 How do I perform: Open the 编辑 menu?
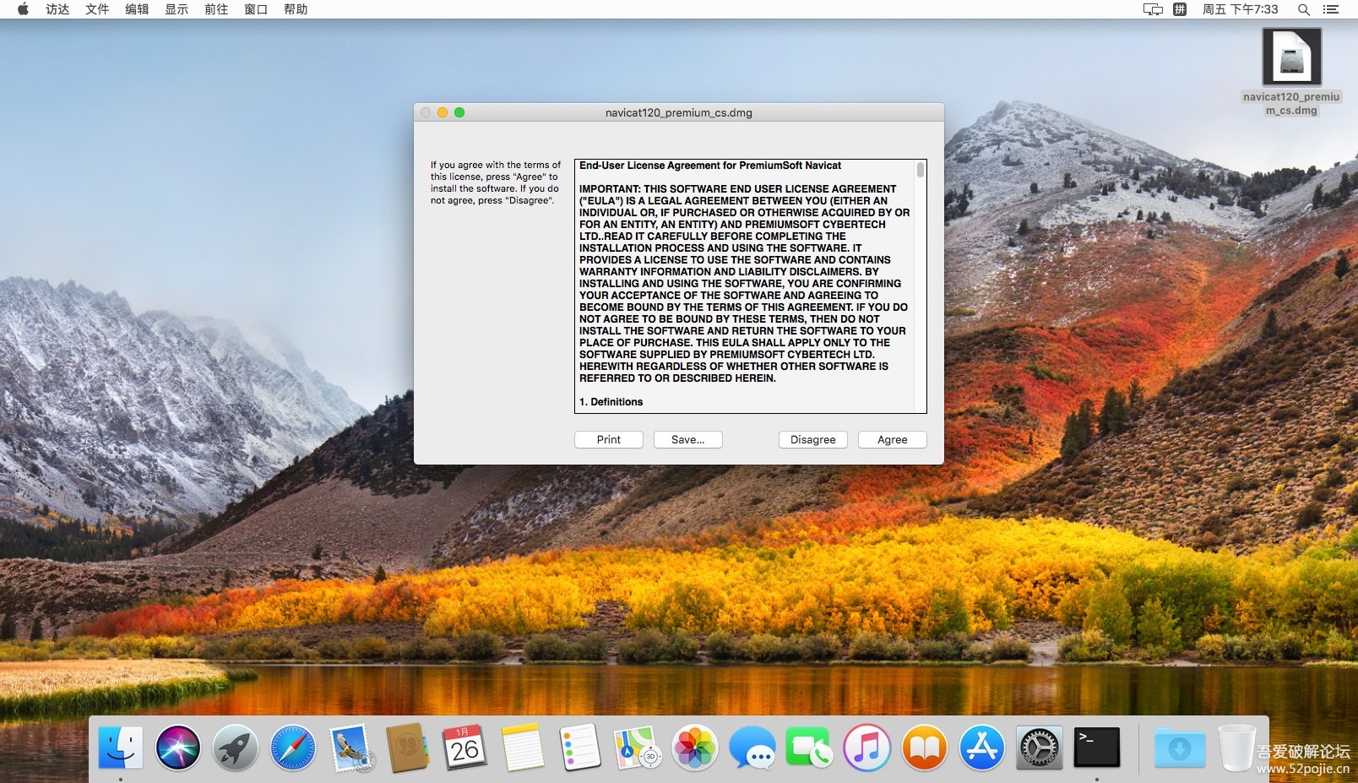pyautogui.click(x=137, y=9)
